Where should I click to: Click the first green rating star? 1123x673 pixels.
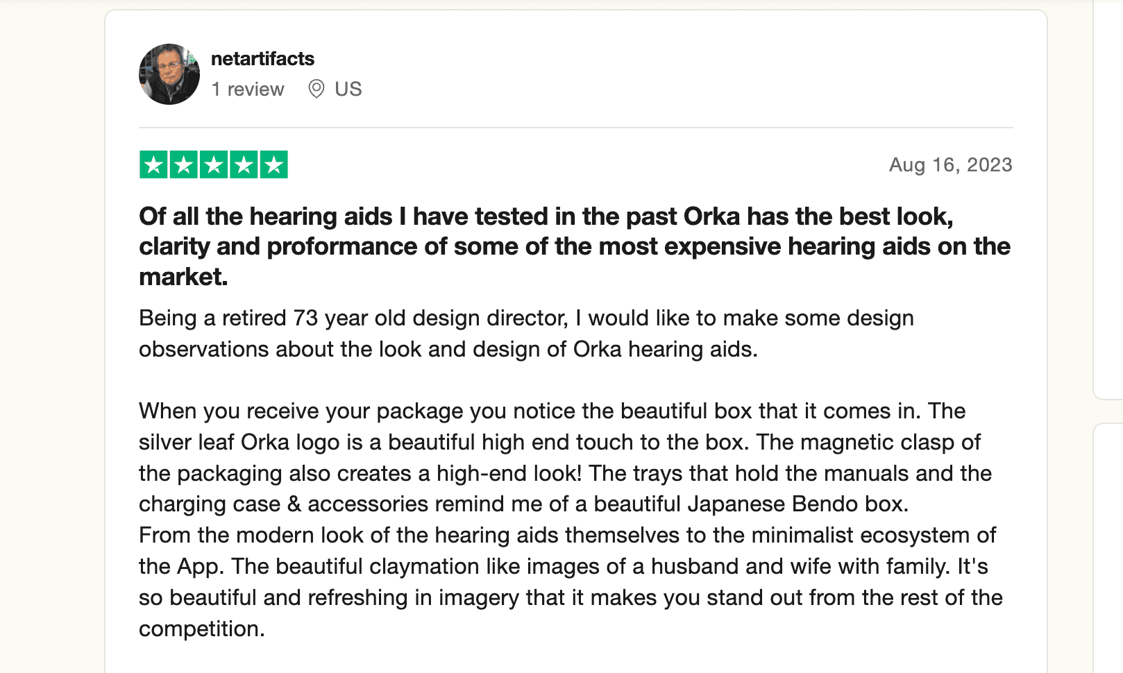(x=153, y=165)
